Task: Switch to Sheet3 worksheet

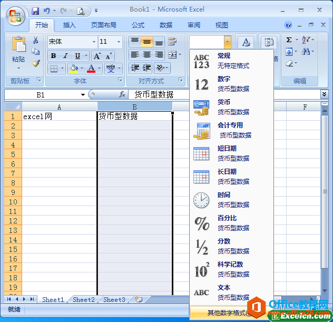Action: (114, 299)
